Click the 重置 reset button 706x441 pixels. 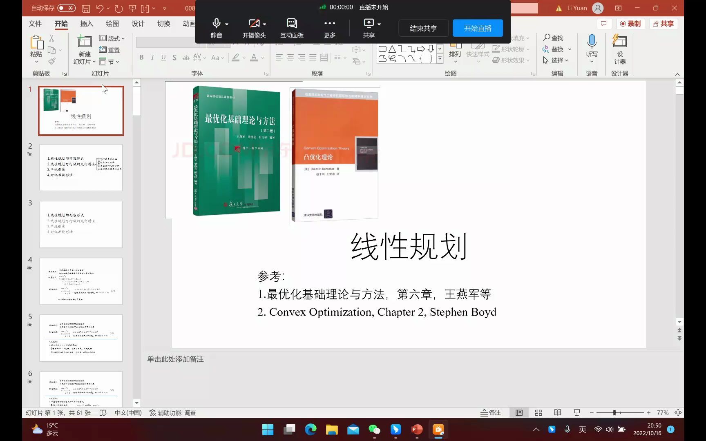click(x=109, y=50)
